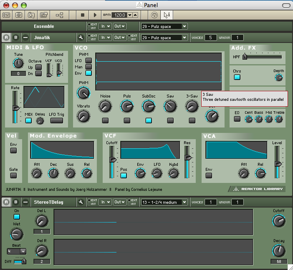Click the VCF Res slider

point(187,162)
